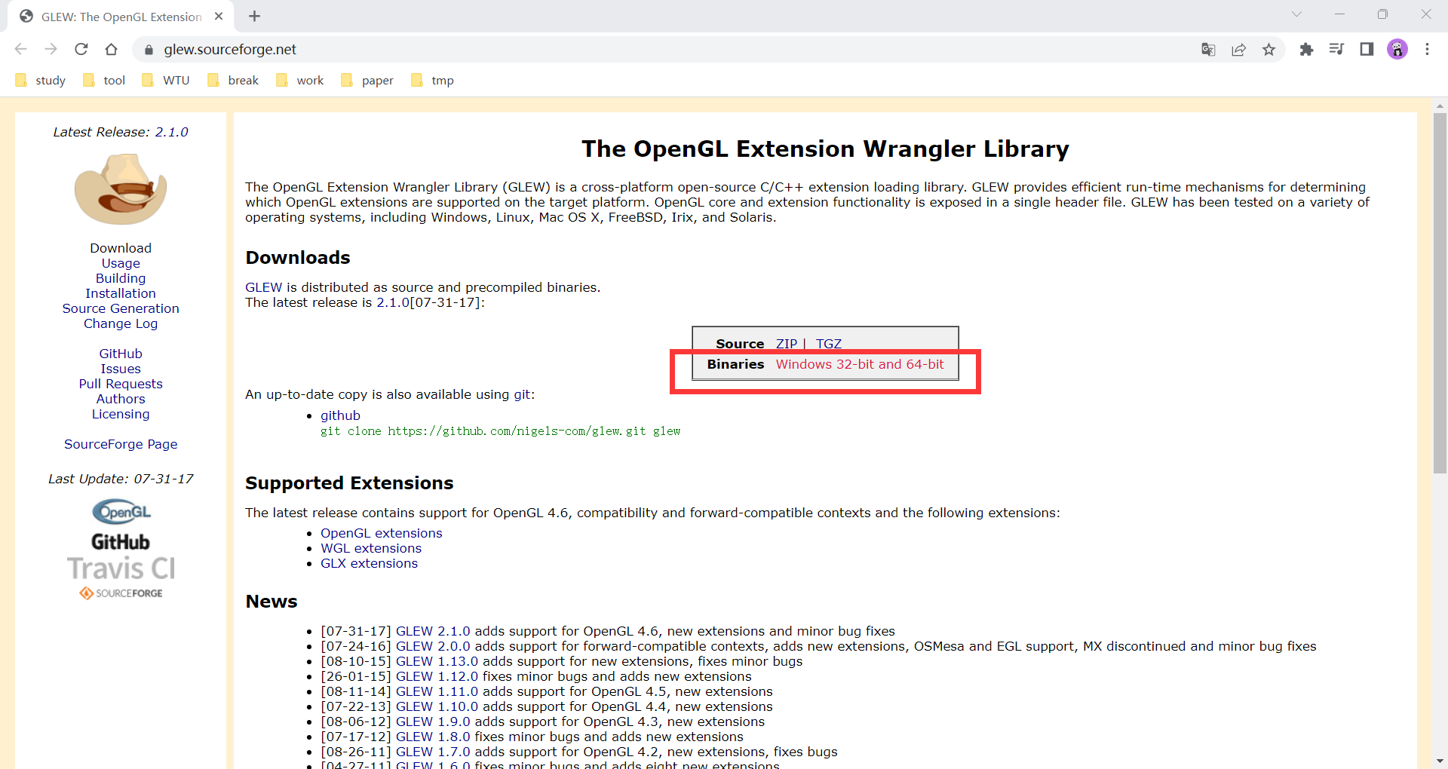Open the WTU bookmark folder
Viewport: 1448px width, 769px height.
coord(166,81)
